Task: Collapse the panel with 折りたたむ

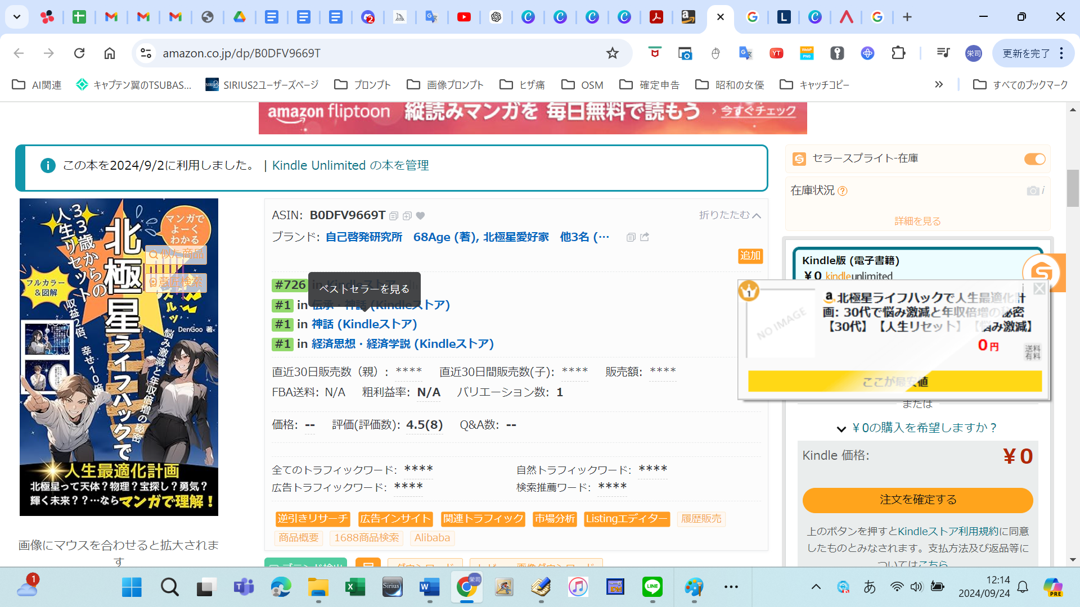Action: coord(730,215)
